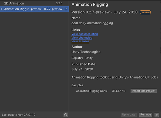Viewport: 161px width, 118px height.
Task: Refresh the package list
Action: click(x=66, y=115)
